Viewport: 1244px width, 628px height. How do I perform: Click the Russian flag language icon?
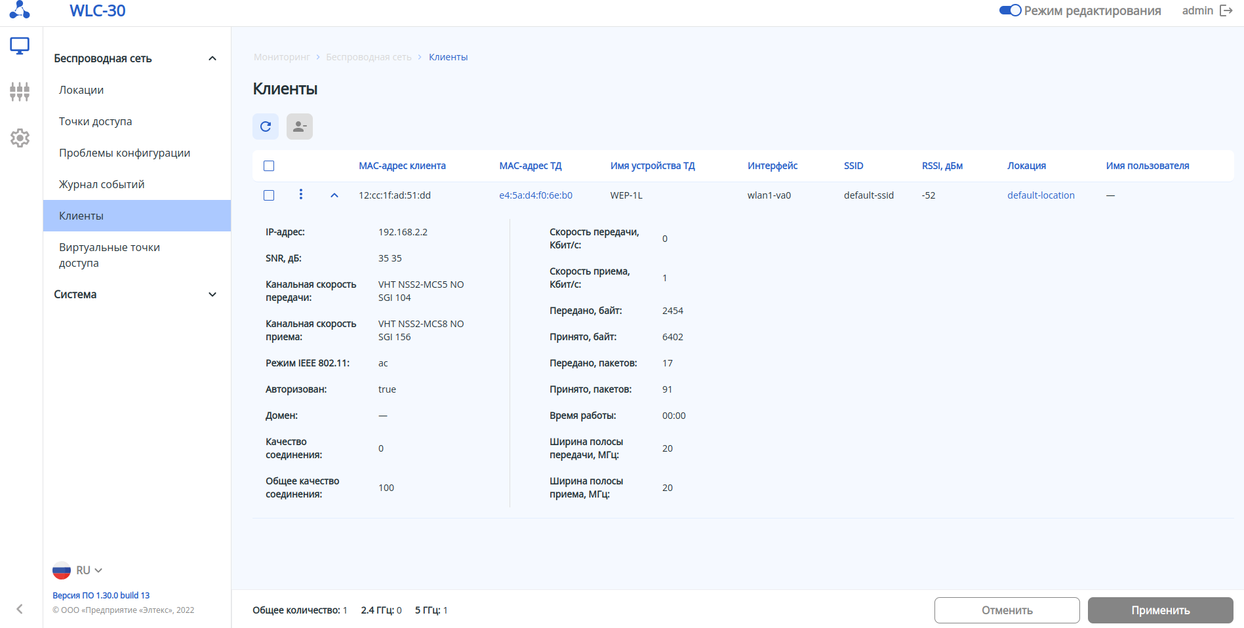click(62, 570)
